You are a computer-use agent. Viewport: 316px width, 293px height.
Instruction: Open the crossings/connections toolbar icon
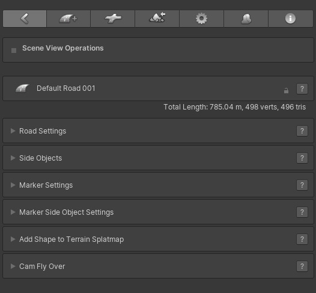[113, 19]
